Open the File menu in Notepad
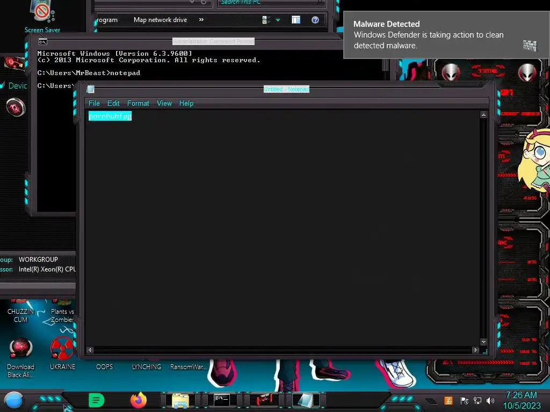550x412 pixels. (x=94, y=104)
